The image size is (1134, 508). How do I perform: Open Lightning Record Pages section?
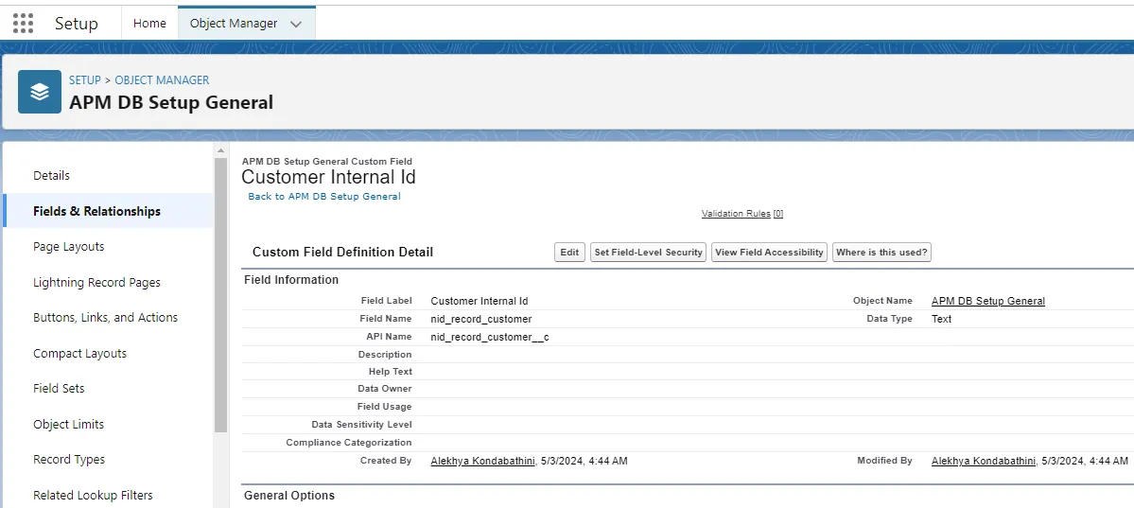[96, 282]
